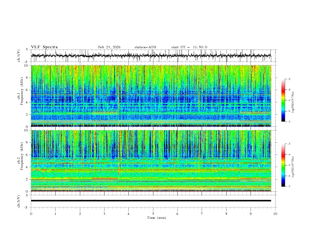Click the "8" tick on the time axis

(226, 214)
